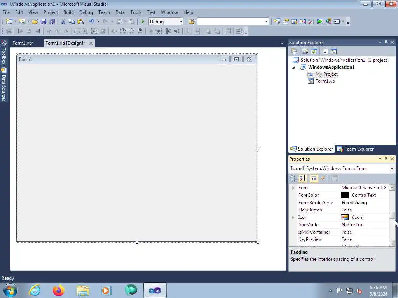Toggle the Properties list view button
This screenshot has height=298, width=398.
[314, 178]
